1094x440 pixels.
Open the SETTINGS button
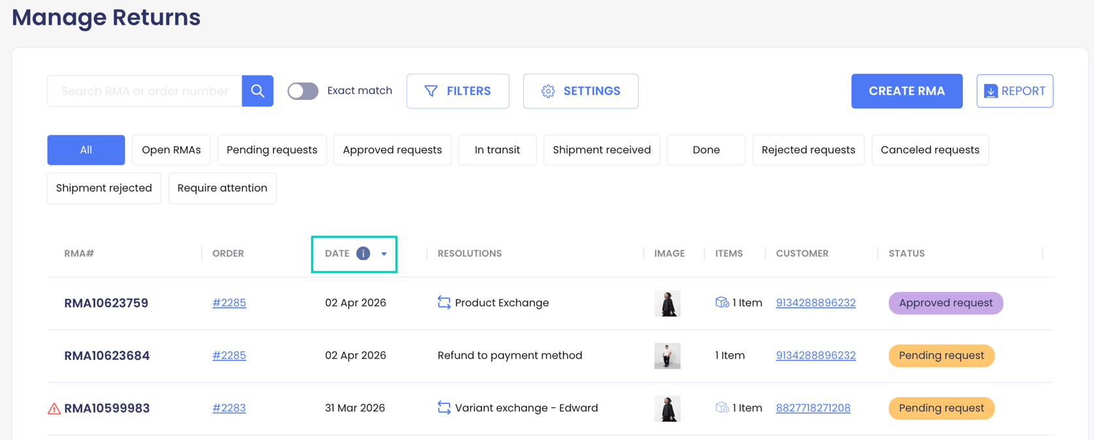point(581,91)
